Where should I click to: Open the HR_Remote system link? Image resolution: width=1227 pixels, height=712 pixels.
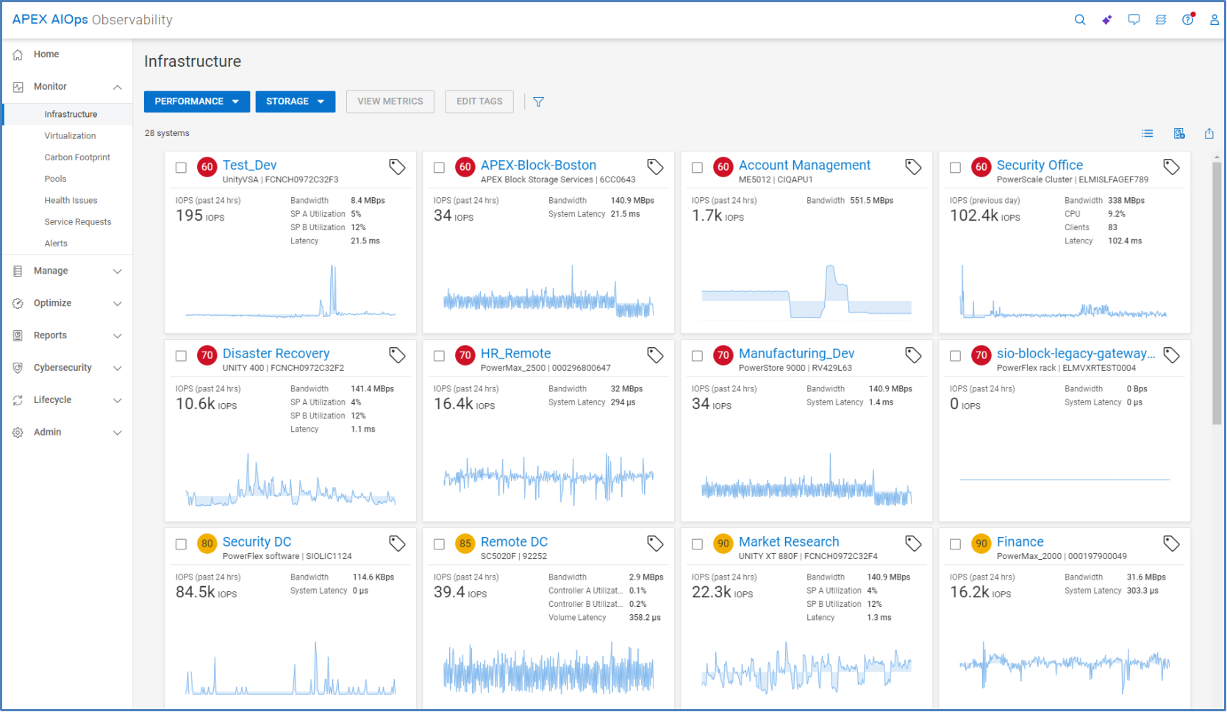click(515, 354)
